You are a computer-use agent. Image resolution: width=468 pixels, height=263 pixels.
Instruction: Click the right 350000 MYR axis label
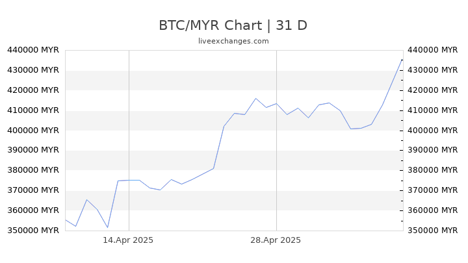[x=432, y=231]
